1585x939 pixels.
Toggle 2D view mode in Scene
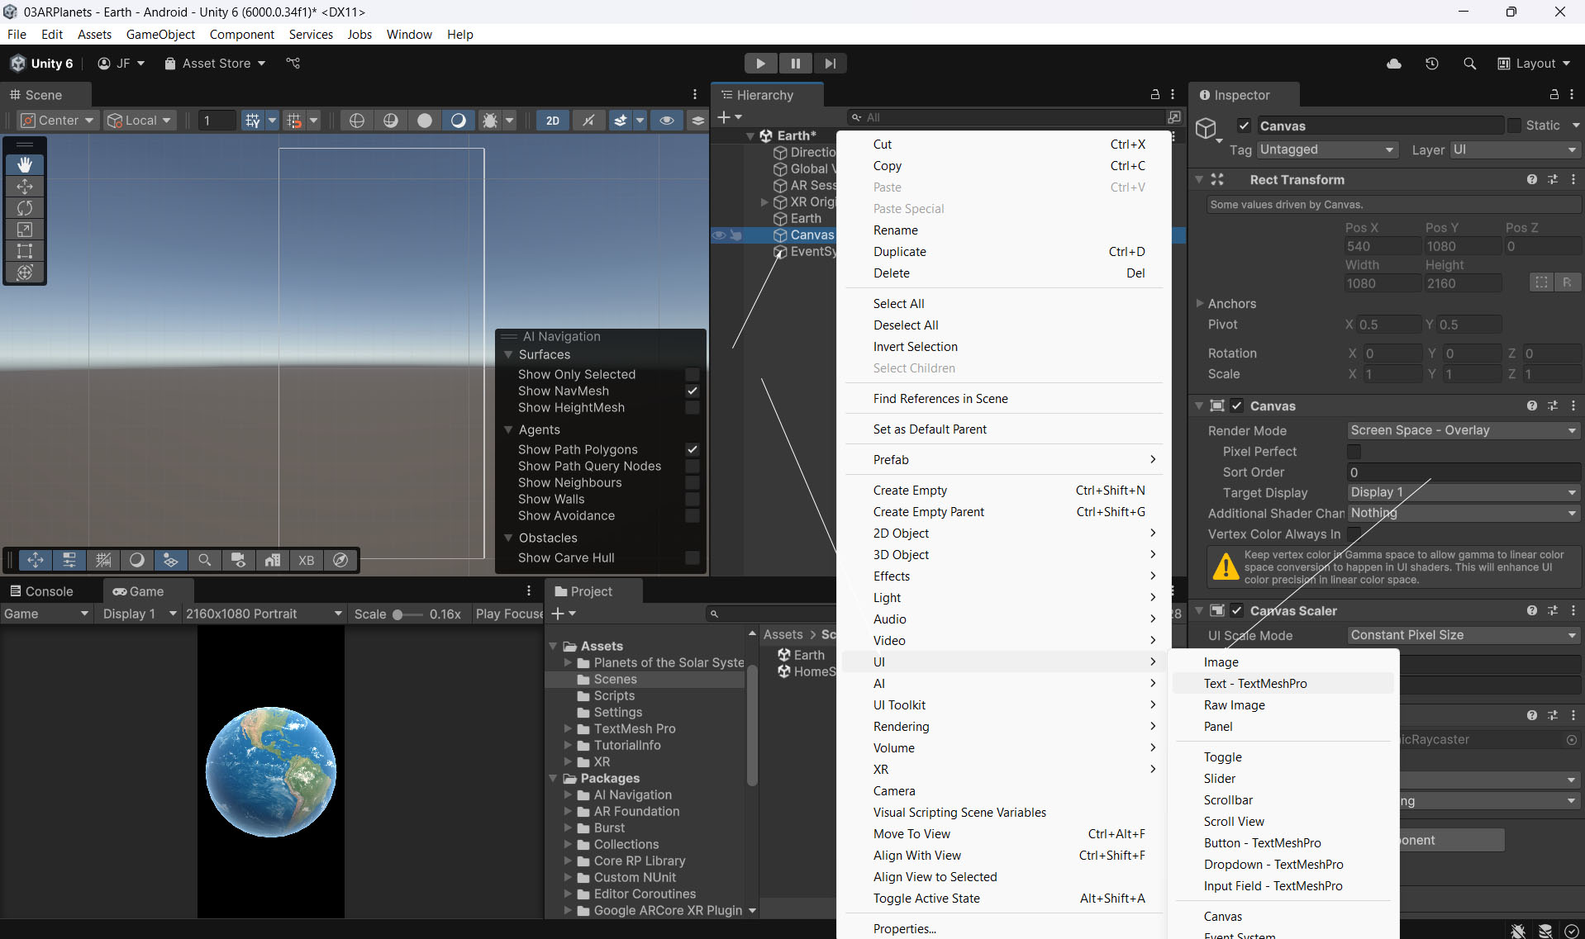pos(552,121)
